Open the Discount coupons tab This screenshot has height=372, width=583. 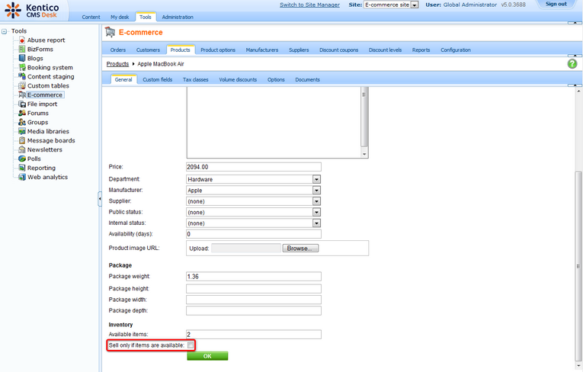coord(338,50)
